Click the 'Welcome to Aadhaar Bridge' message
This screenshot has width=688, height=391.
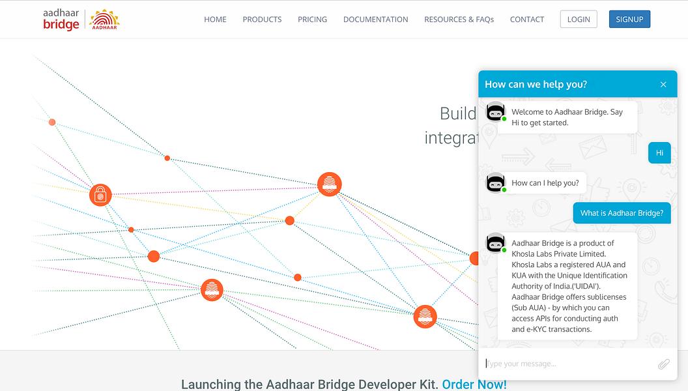tap(567, 117)
